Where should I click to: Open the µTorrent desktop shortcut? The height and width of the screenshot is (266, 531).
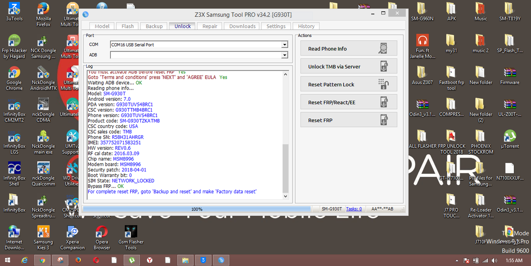coord(510,140)
